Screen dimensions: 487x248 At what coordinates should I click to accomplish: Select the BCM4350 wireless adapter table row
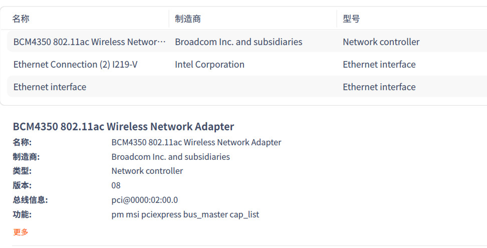[x=89, y=42]
